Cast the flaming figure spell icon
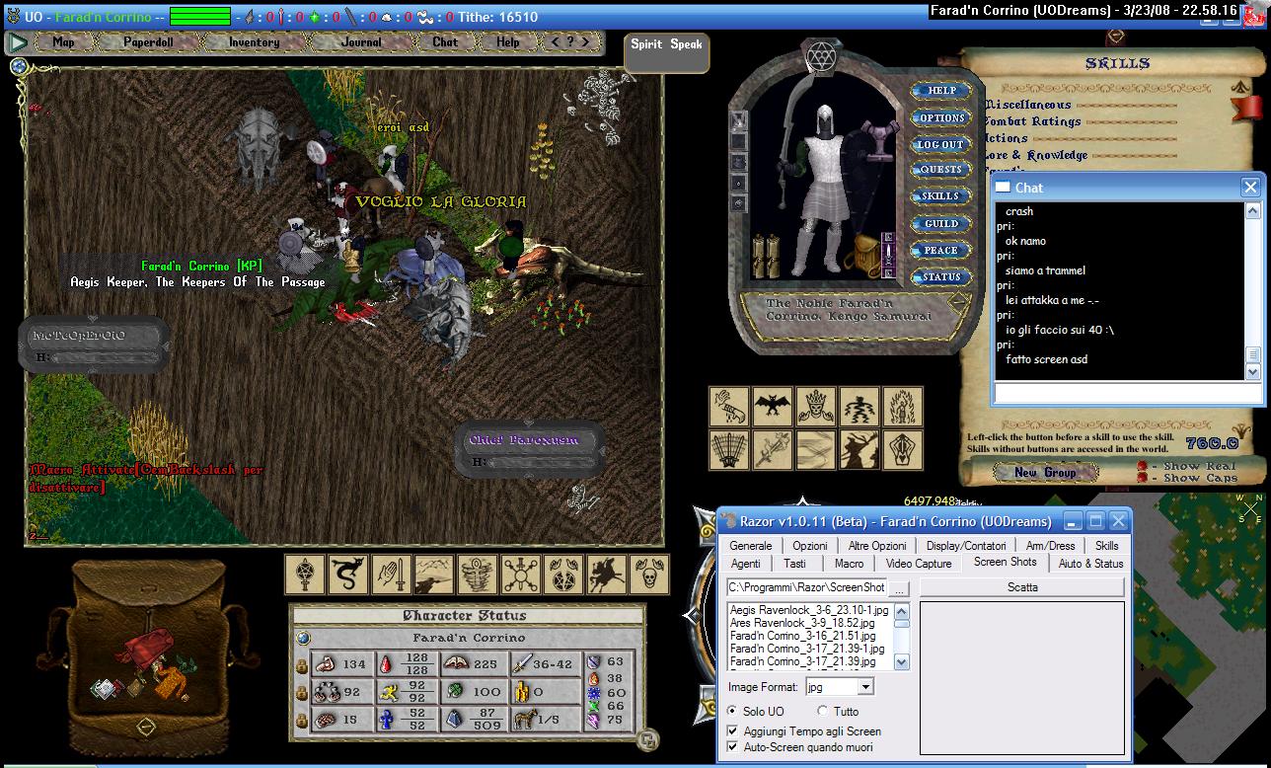Image resolution: width=1271 pixels, height=768 pixels. [x=902, y=407]
